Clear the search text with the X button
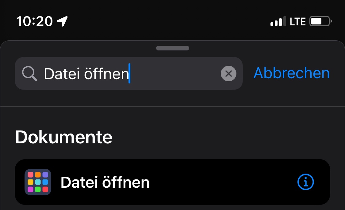345x210 pixels. pyautogui.click(x=228, y=73)
